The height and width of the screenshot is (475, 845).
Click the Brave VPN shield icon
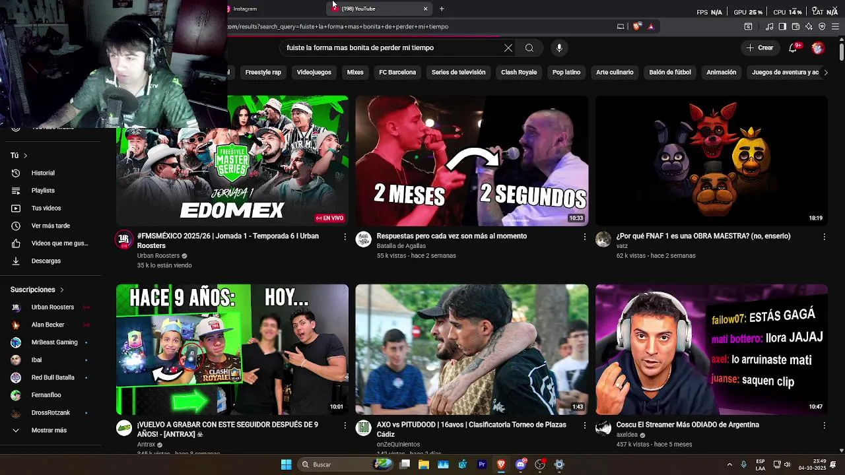click(x=822, y=26)
